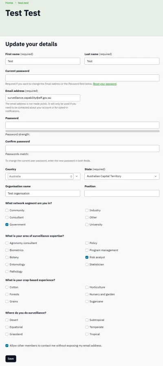
Task: Open the Country dropdown chevron
Action: coord(77,176)
